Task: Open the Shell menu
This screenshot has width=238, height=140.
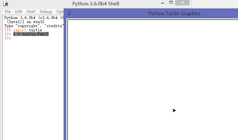Action: [x=31, y=12]
